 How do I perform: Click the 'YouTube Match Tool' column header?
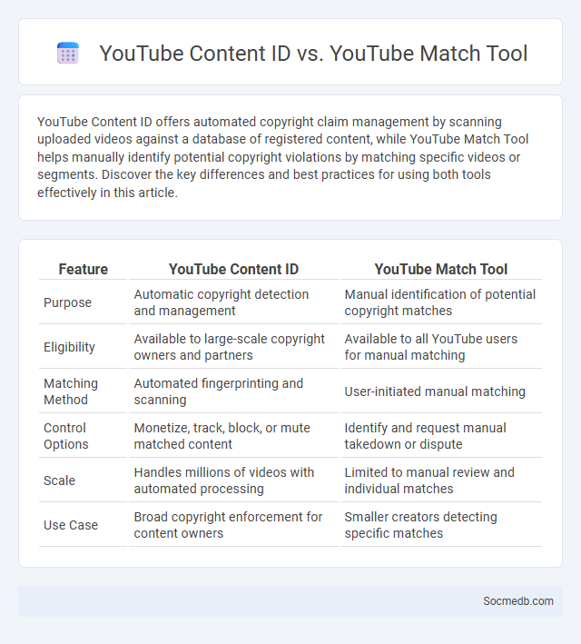tap(441, 269)
